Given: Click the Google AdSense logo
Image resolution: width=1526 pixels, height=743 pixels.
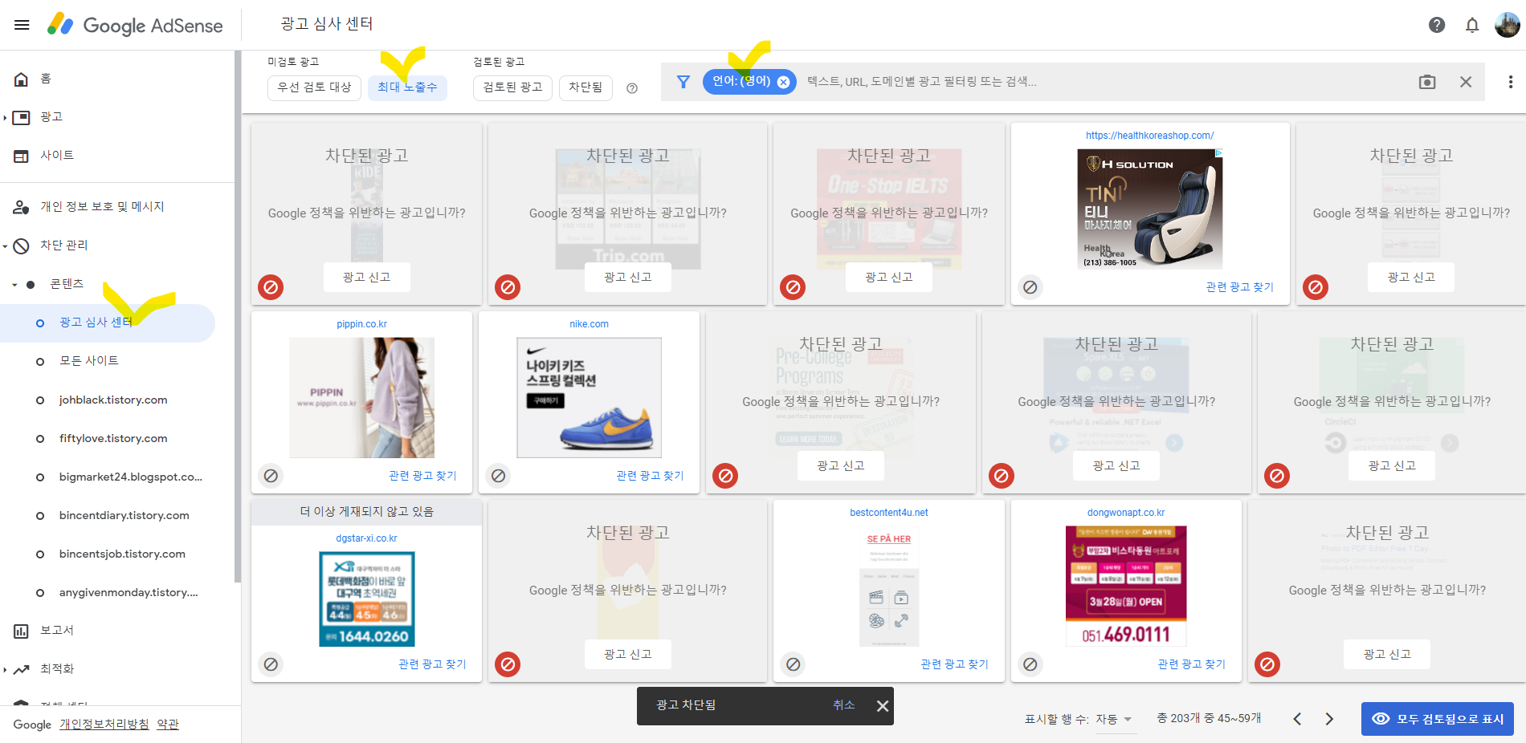Looking at the screenshot, I should point(135,25).
